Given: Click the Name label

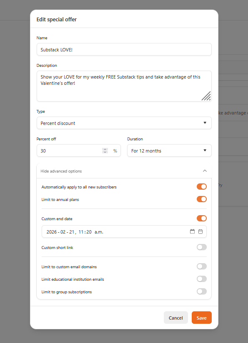Looking at the screenshot, I should (x=42, y=38).
